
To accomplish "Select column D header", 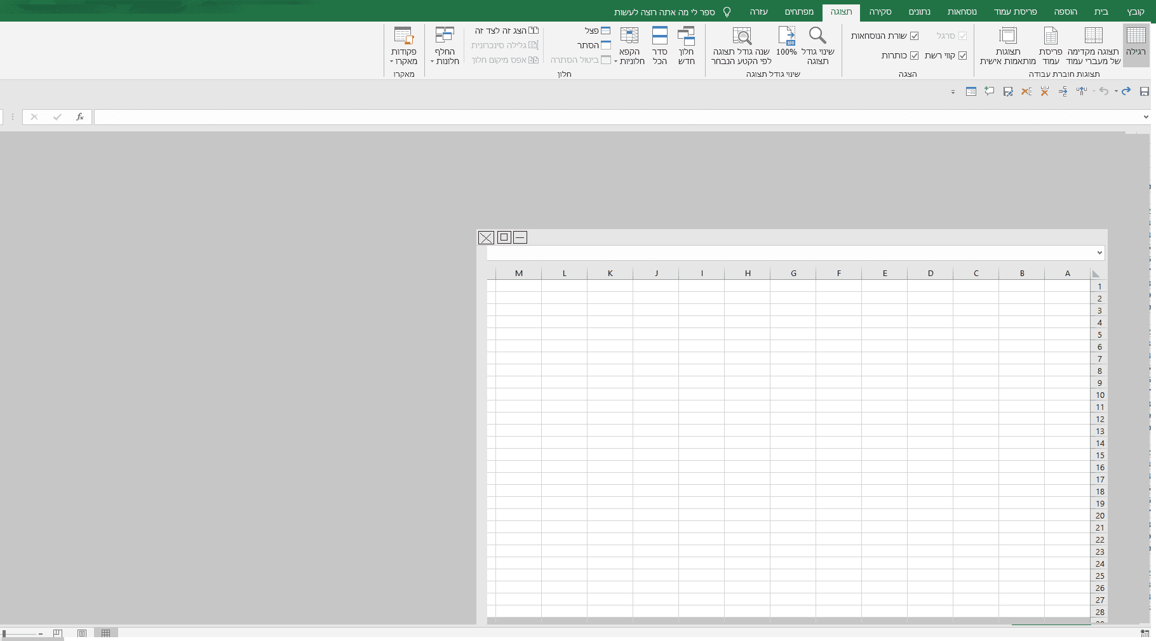I will click(x=931, y=274).
